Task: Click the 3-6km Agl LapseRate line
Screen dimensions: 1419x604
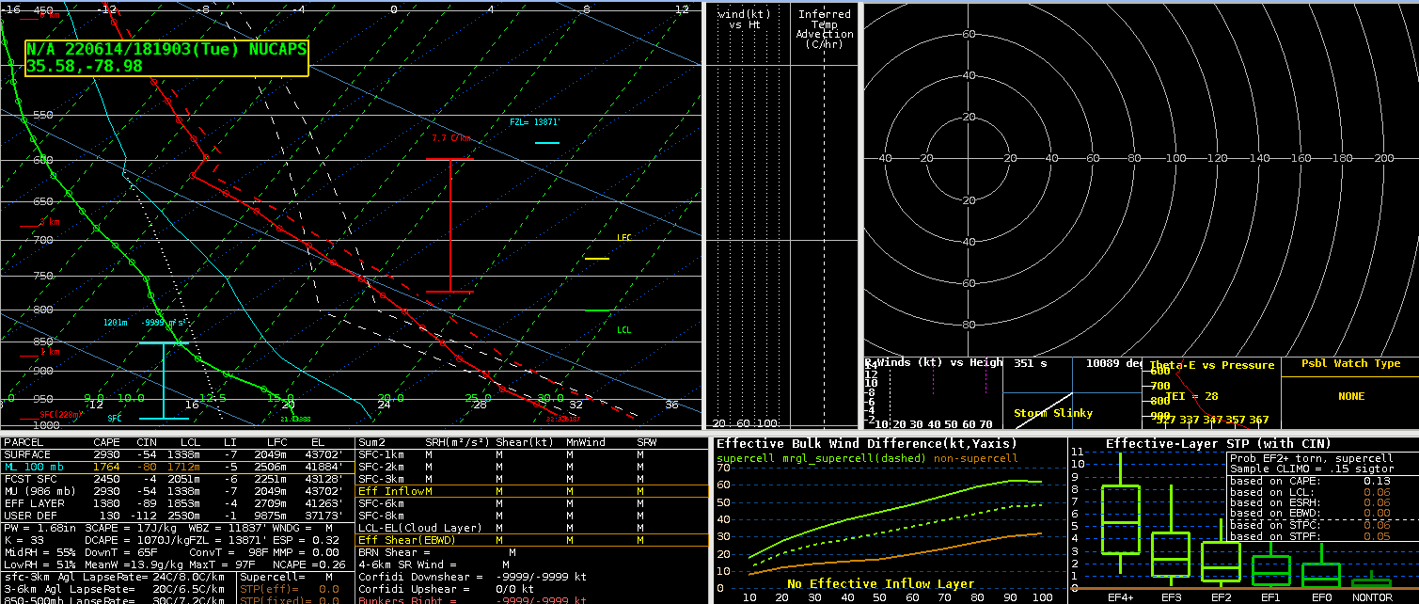Action: pyautogui.click(x=116, y=589)
